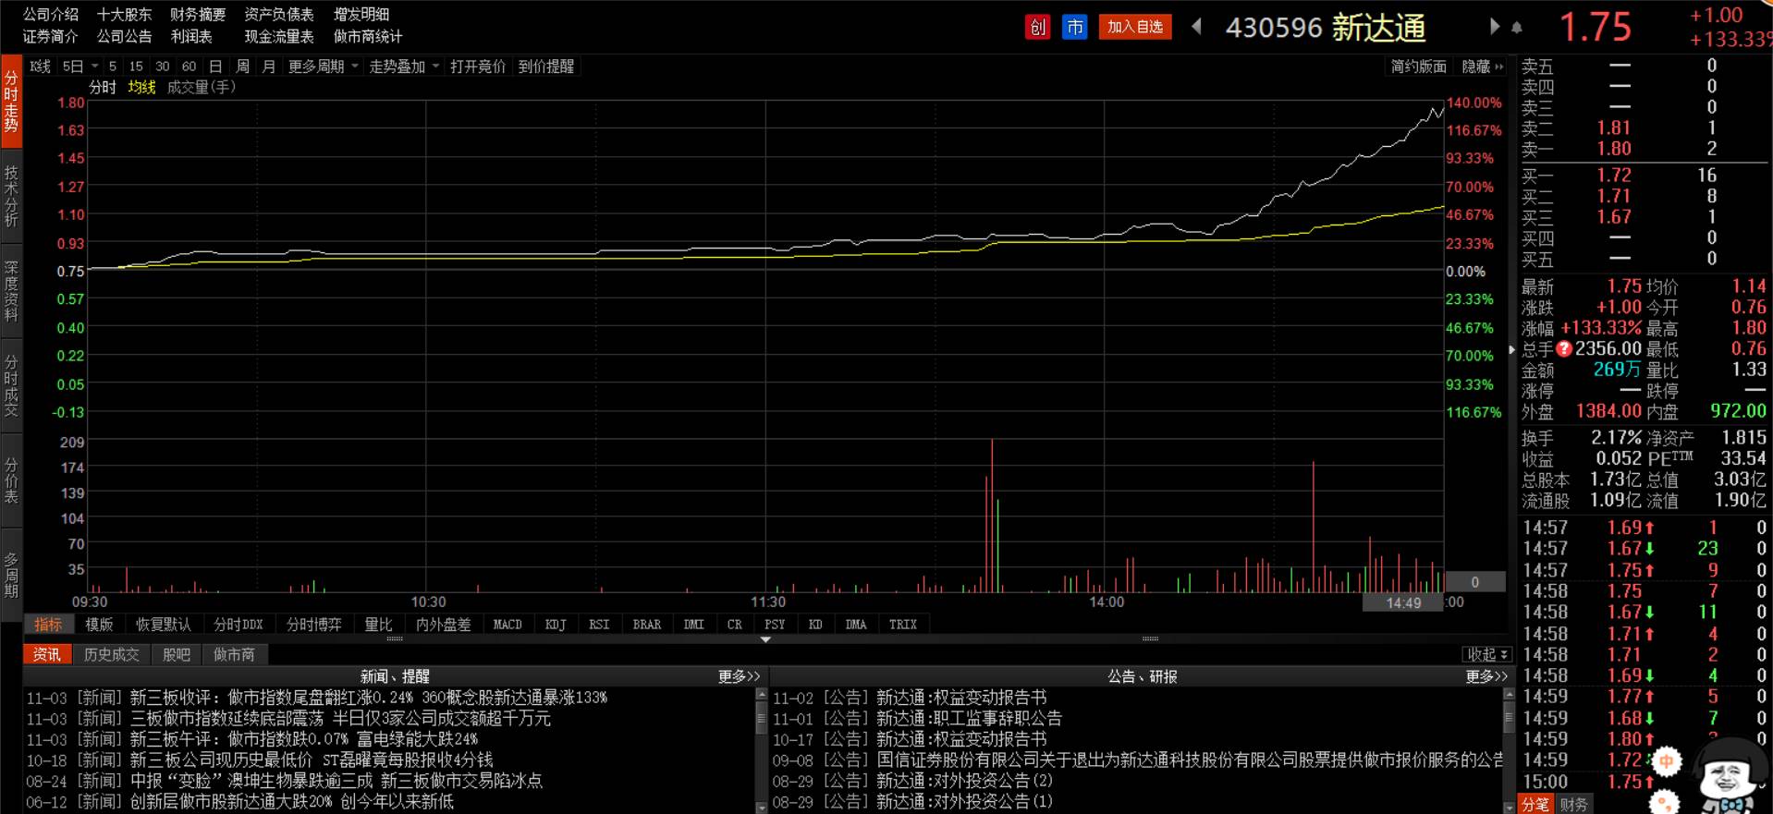Toggle the 均线 average line display

tap(141, 87)
